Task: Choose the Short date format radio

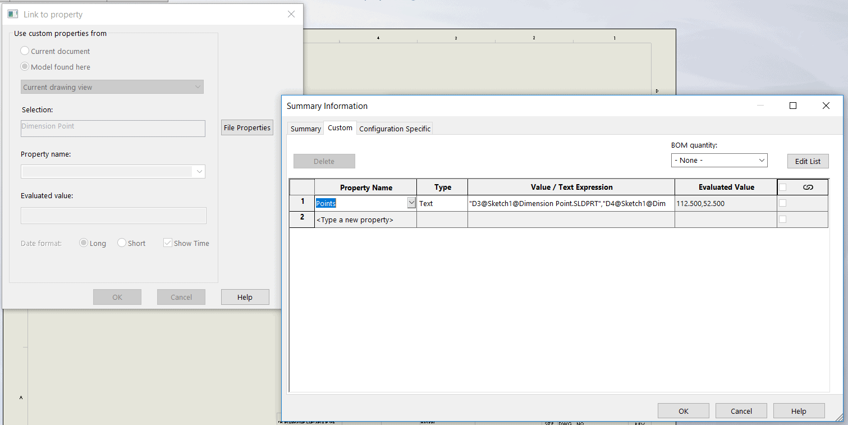Action: (122, 243)
